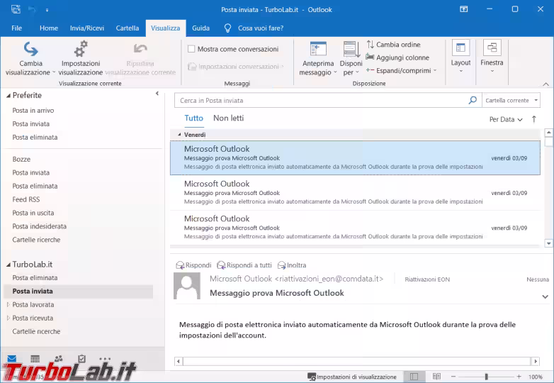Viewport: 554px width, 383px height.
Task: Click zoom in plus icon
Action: coord(519,377)
